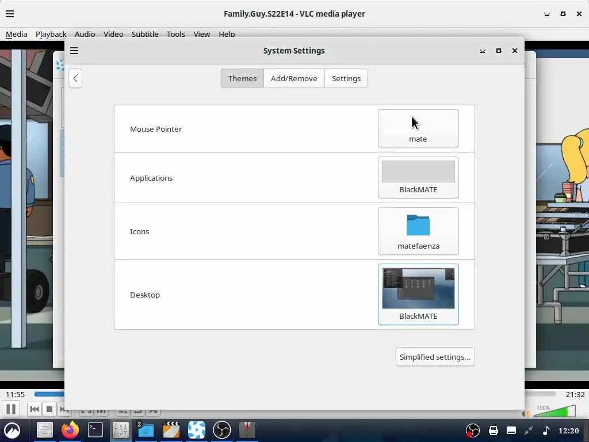Minimize the VLC media player window
The image size is (589, 442).
point(547,14)
